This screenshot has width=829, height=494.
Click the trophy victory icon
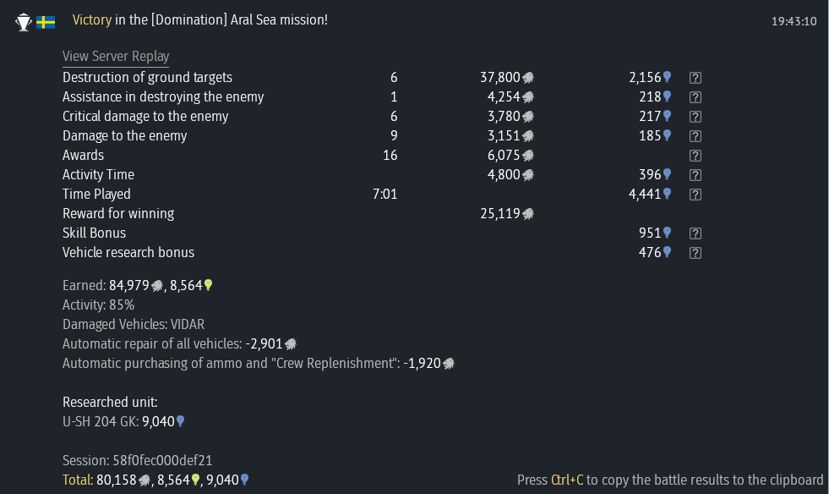(23, 21)
